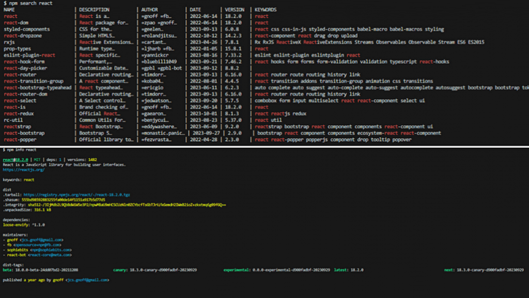Select the react-router-dom package name
Viewport: 529px width, 298px height.
25,94
